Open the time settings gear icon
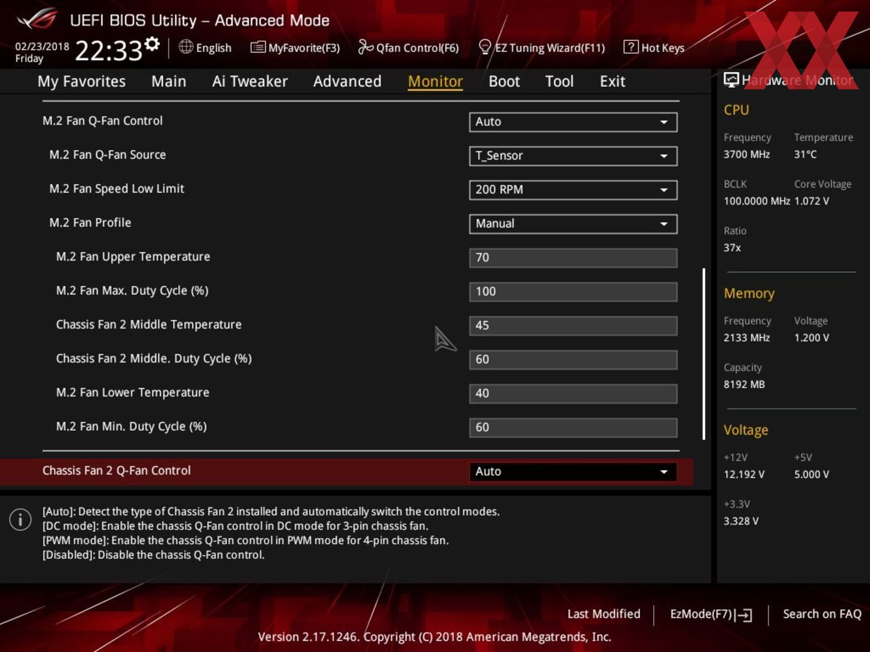Viewport: 870px width, 652px height. (x=152, y=43)
